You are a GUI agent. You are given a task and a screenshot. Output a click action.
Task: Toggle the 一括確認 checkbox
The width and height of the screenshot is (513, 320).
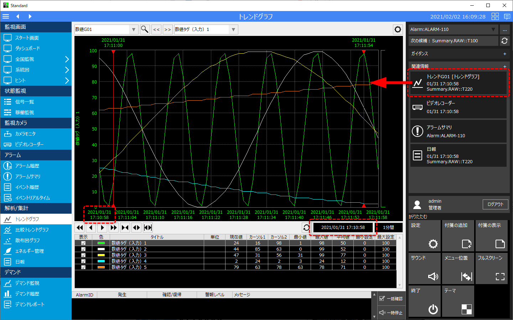click(382, 299)
